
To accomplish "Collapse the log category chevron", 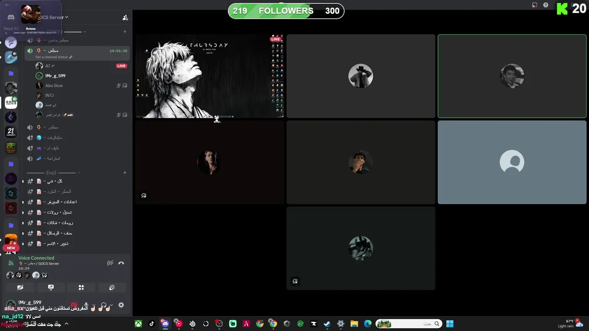I will pos(78,173).
